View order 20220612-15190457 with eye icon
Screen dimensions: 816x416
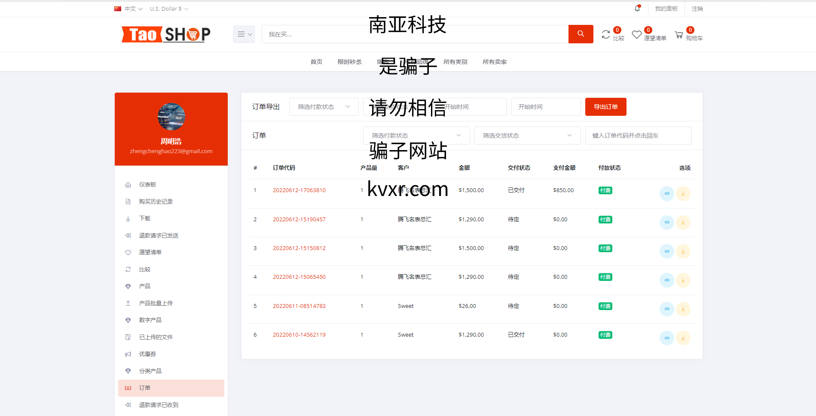point(666,223)
